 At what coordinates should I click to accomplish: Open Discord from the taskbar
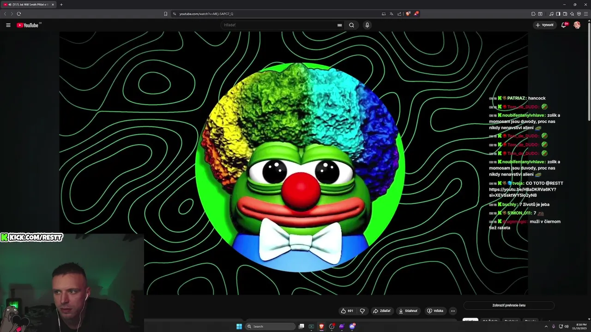[352, 326]
